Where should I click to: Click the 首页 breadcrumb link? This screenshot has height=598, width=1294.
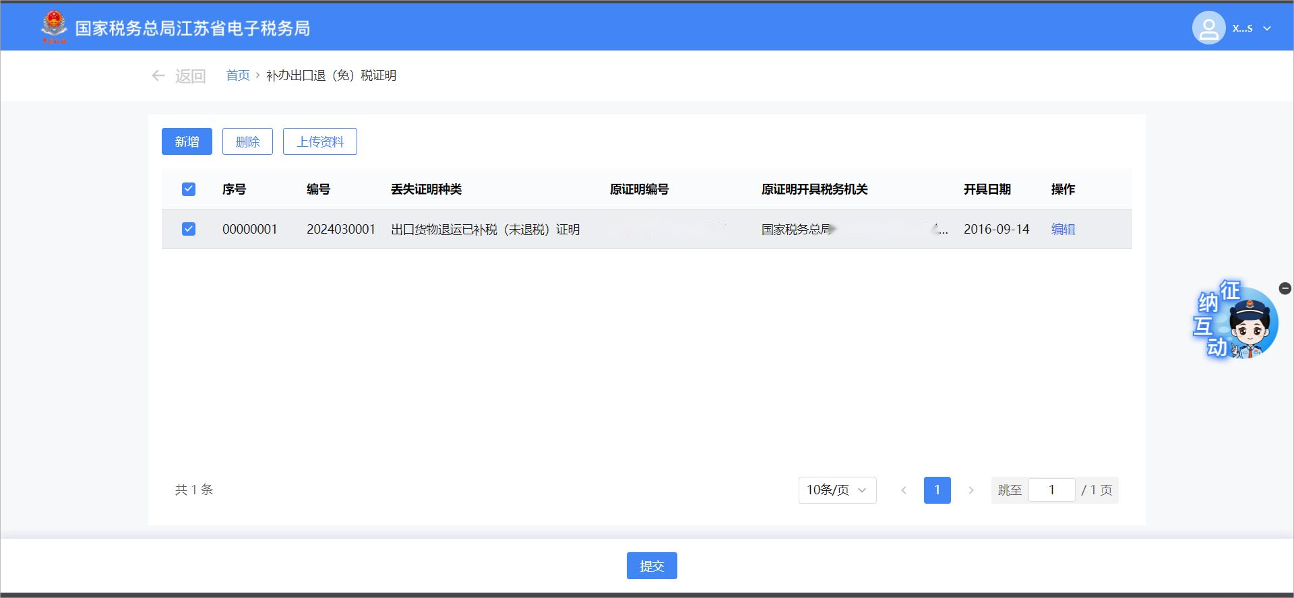pos(237,75)
